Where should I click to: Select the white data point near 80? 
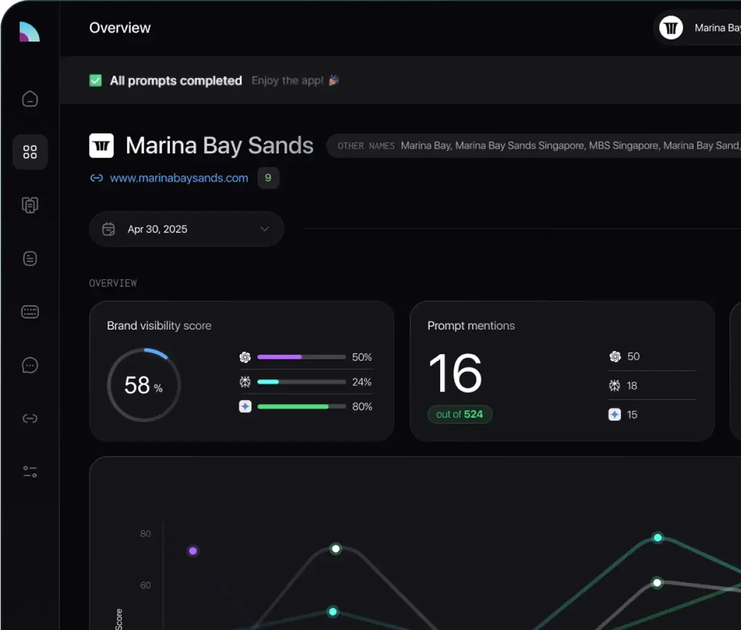pos(336,548)
